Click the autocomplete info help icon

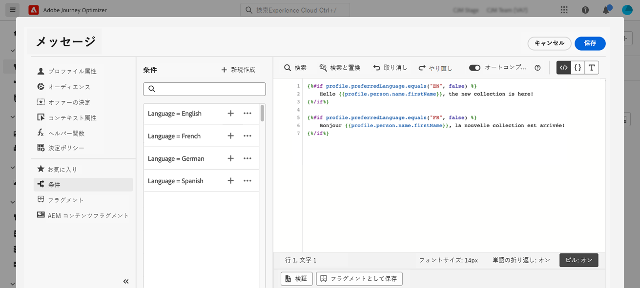(x=537, y=68)
